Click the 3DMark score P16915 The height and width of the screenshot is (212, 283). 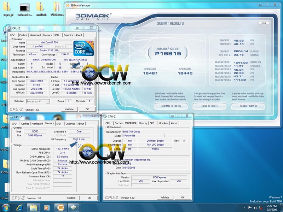click(x=168, y=54)
